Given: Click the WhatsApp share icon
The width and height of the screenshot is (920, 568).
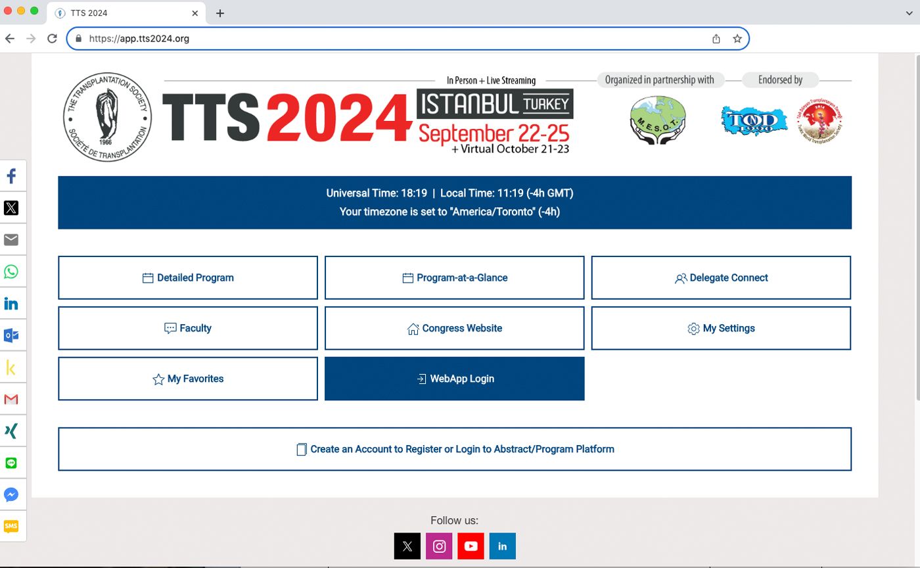Looking at the screenshot, I should click(x=11, y=272).
